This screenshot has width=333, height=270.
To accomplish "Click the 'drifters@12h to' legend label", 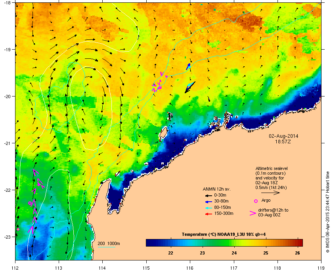I will 273,210.
